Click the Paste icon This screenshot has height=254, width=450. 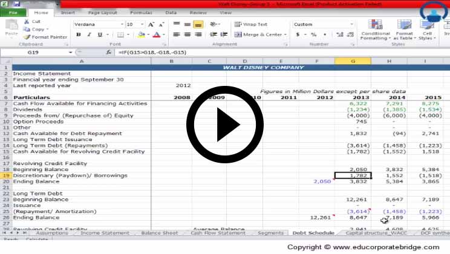click(x=11, y=28)
